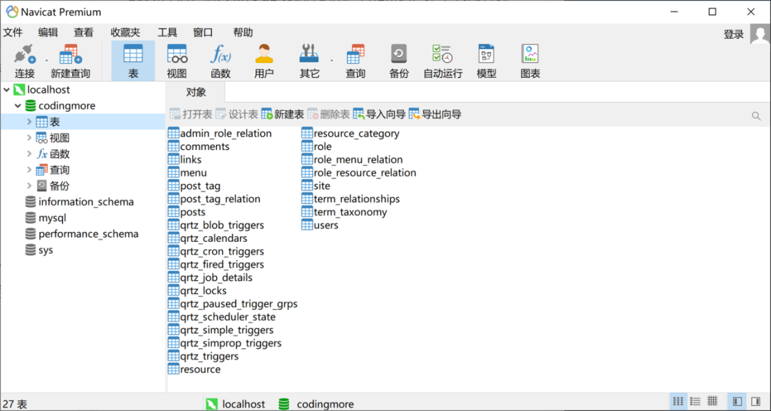Launch the 导出向导 export wizard

435,115
